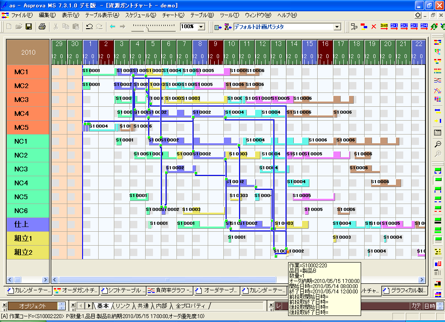
Task: Open the ファイル(F) menu
Action: coord(22,15)
